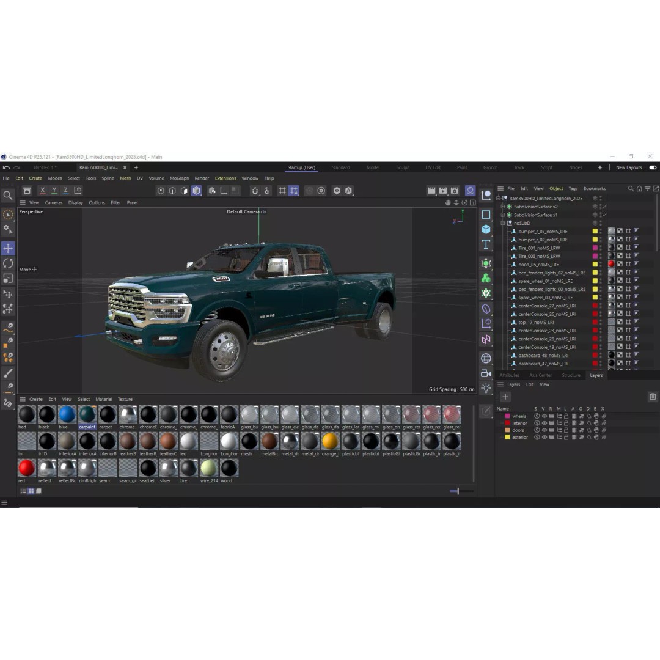
Task: Open hamburger menu in bottom status bar
Action: (4, 502)
